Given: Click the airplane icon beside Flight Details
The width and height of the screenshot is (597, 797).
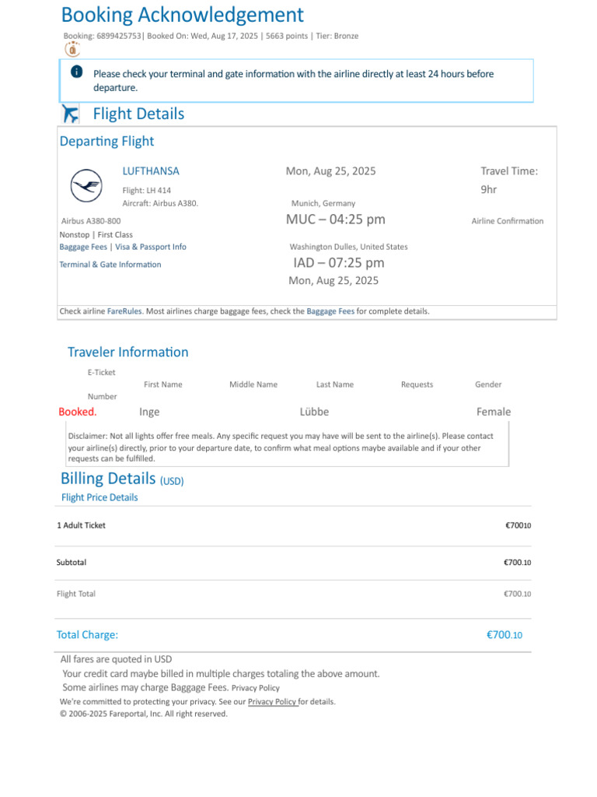Looking at the screenshot, I should [70, 114].
